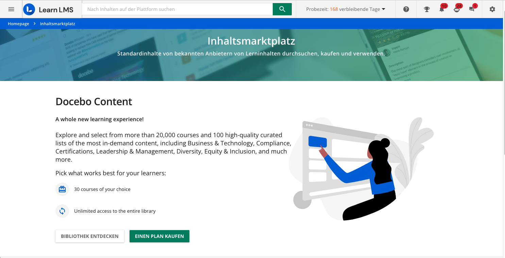505x258 pixels.
Task: Open the bot icon with 28 badge
Action: click(x=457, y=9)
